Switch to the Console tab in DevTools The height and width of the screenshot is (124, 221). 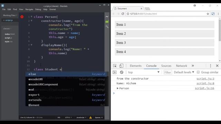click(x=151, y=66)
